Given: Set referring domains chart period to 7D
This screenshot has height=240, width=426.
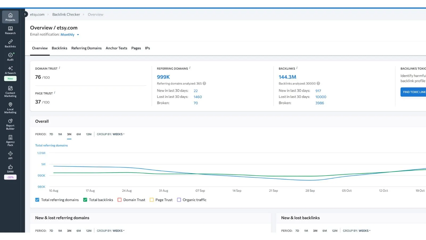Looking at the screenshot, I should 51,231.
